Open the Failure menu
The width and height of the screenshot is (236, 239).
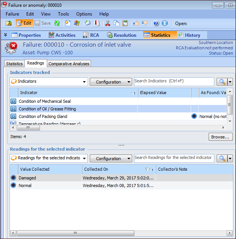[x=13, y=14]
